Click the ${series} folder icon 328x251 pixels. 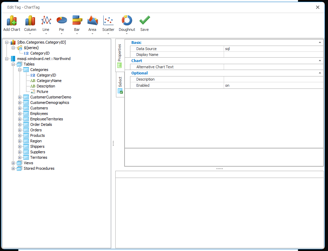[20, 48]
